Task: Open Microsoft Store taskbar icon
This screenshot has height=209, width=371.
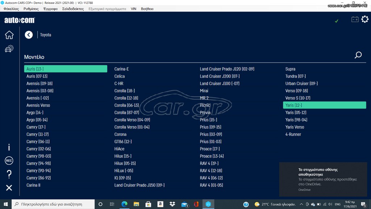Action: tap(148, 204)
